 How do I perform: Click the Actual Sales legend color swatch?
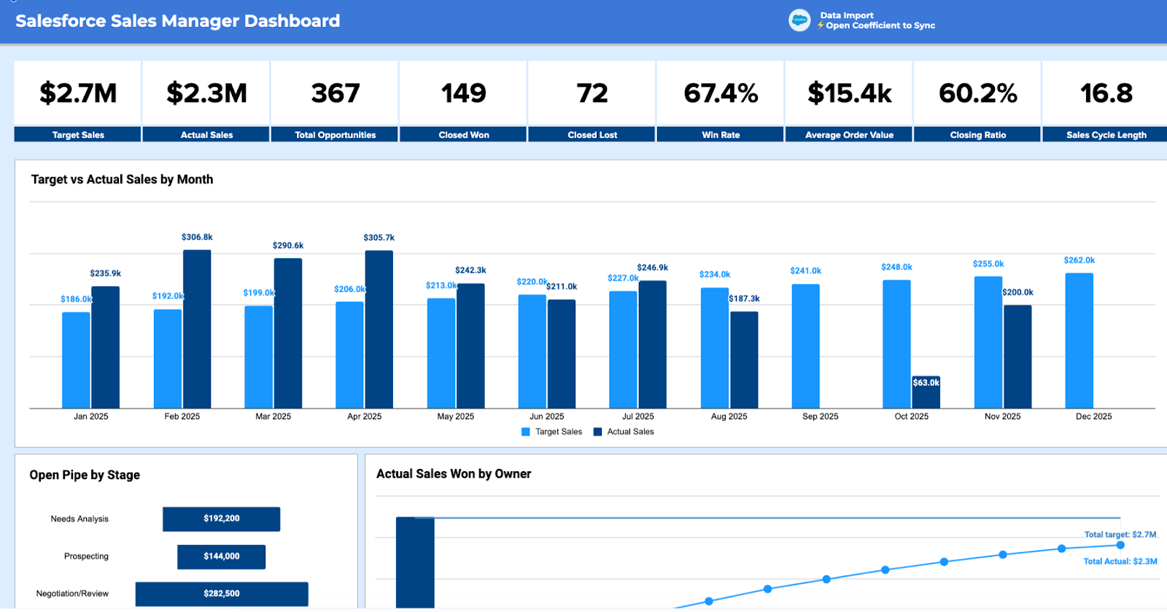point(598,432)
